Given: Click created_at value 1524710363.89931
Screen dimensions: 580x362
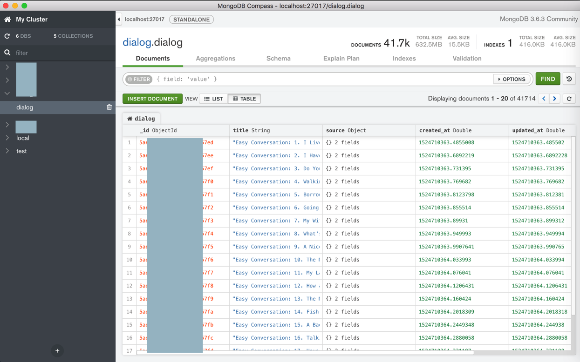Looking at the screenshot, I should pos(444,221).
